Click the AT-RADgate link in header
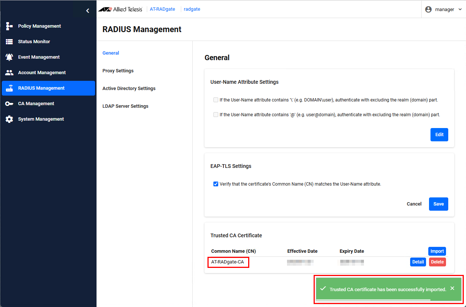466x307 pixels. [162, 9]
